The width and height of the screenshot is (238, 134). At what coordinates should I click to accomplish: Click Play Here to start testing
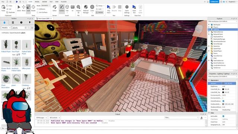point(109,9)
